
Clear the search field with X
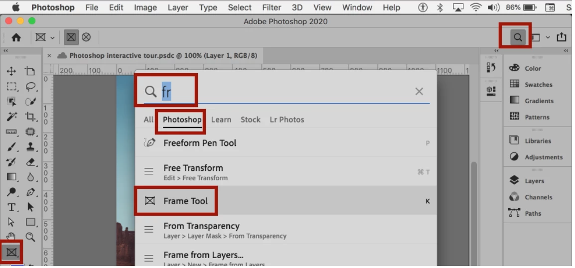tap(419, 91)
